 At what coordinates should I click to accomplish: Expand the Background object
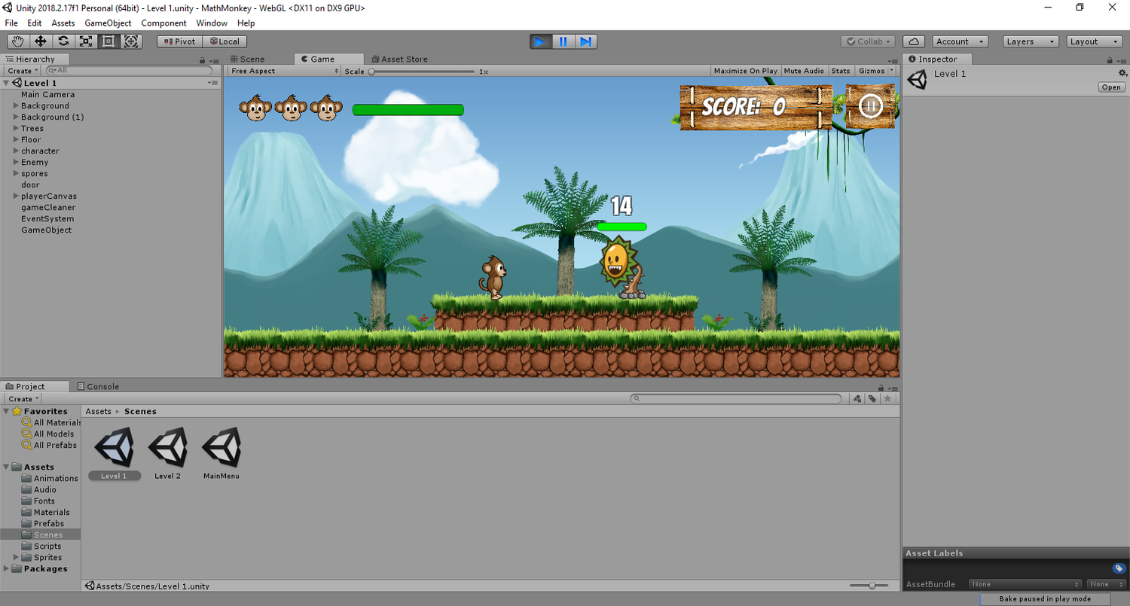point(16,105)
